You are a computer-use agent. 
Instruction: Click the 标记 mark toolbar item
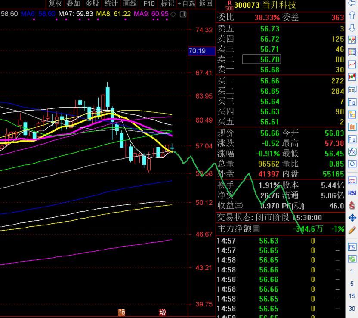point(167,3)
